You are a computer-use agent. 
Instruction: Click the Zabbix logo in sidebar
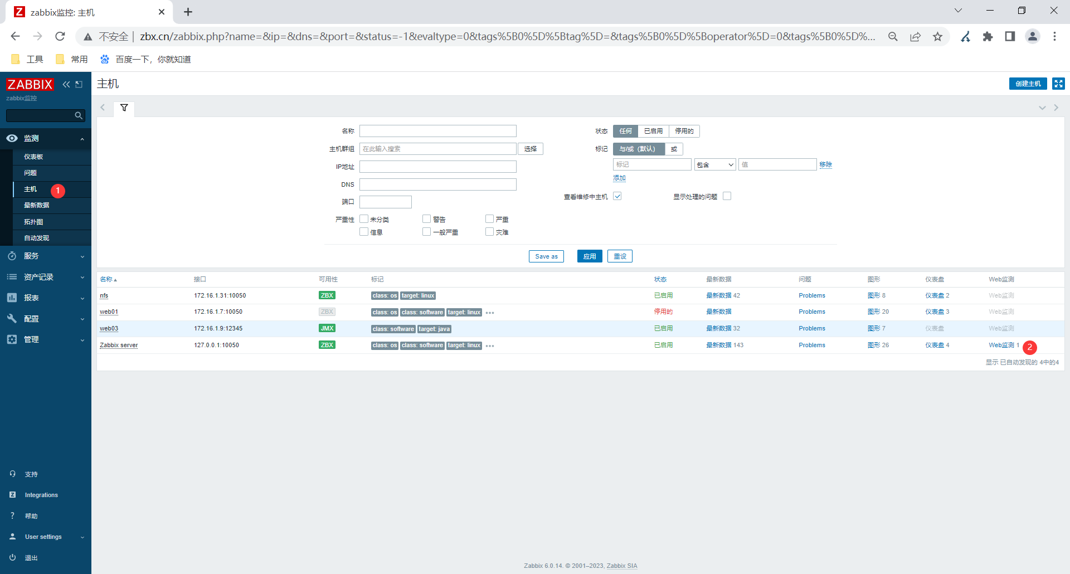point(30,84)
